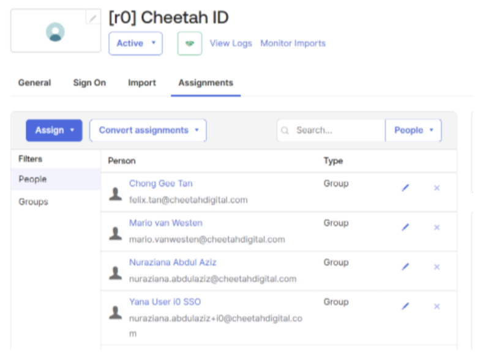This screenshot has width=486, height=362.
Task: Edit Nuraziana Abdul Aziz assignment
Action: (x=405, y=267)
